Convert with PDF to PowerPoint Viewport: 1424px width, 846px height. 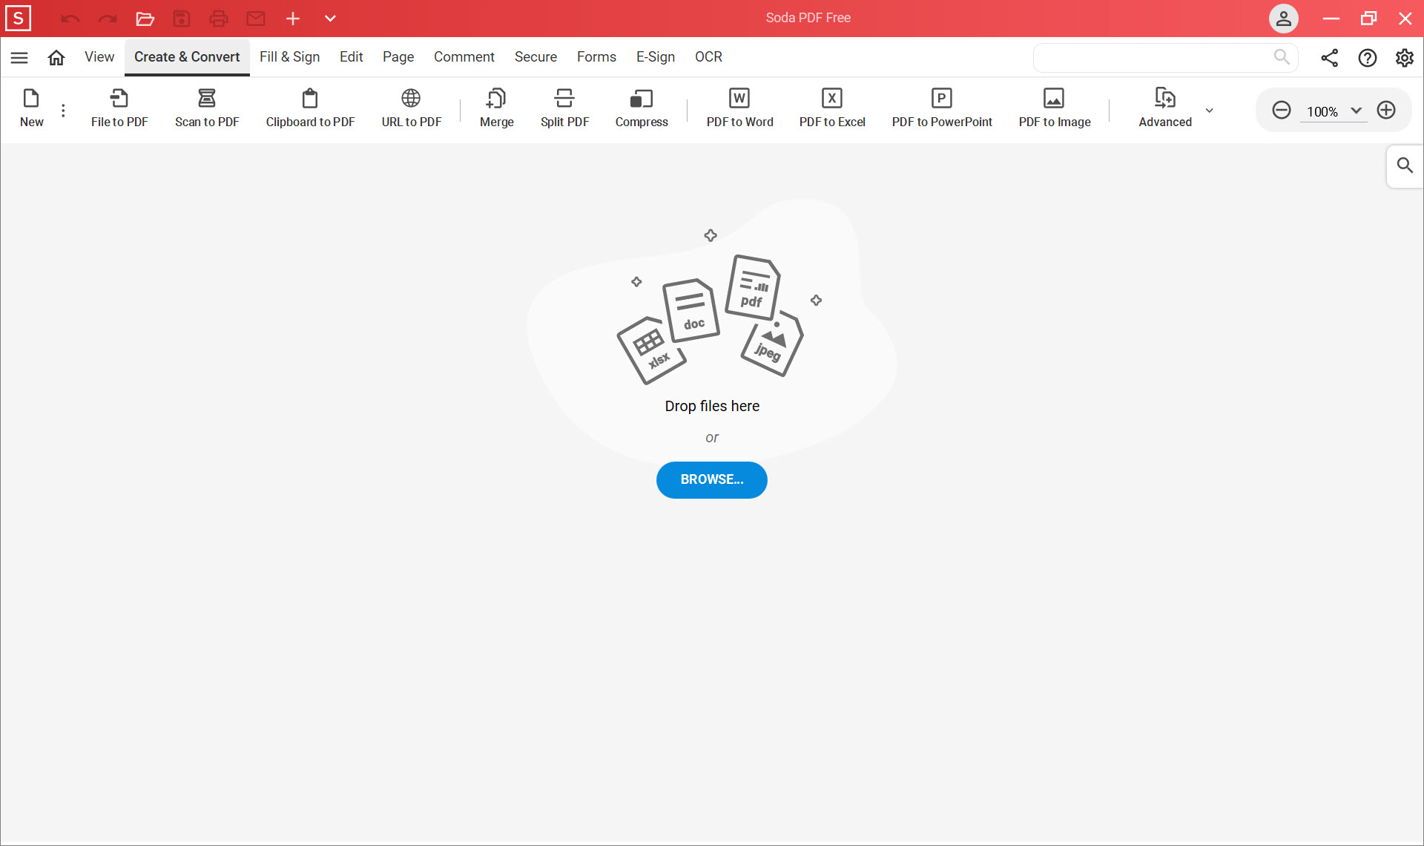942,108
